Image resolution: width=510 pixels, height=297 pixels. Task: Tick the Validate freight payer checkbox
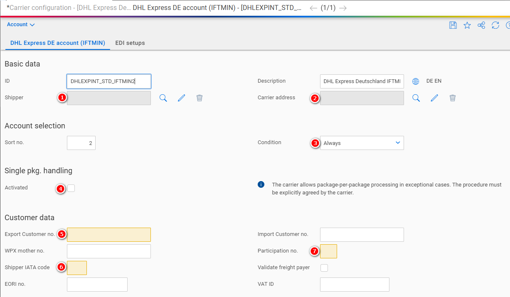click(x=324, y=268)
